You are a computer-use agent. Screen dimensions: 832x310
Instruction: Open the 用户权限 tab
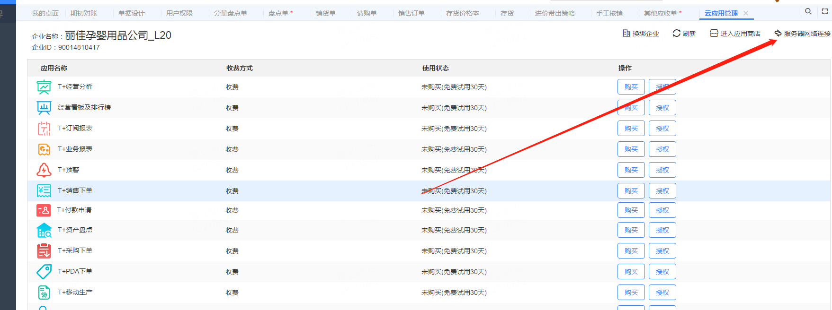[x=179, y=13]
